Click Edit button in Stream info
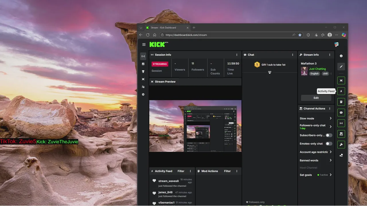This screenshot has width=367, height=206. (316, 98)
